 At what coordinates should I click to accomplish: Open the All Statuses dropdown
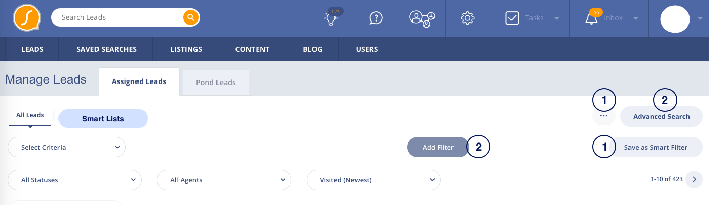tap(75, 180)
